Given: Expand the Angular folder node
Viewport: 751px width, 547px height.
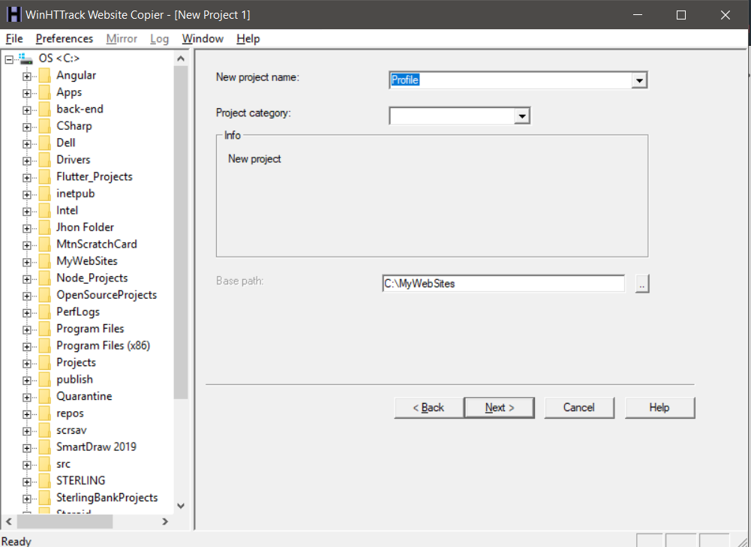Looking at the screenshot, I should [27, 76].
